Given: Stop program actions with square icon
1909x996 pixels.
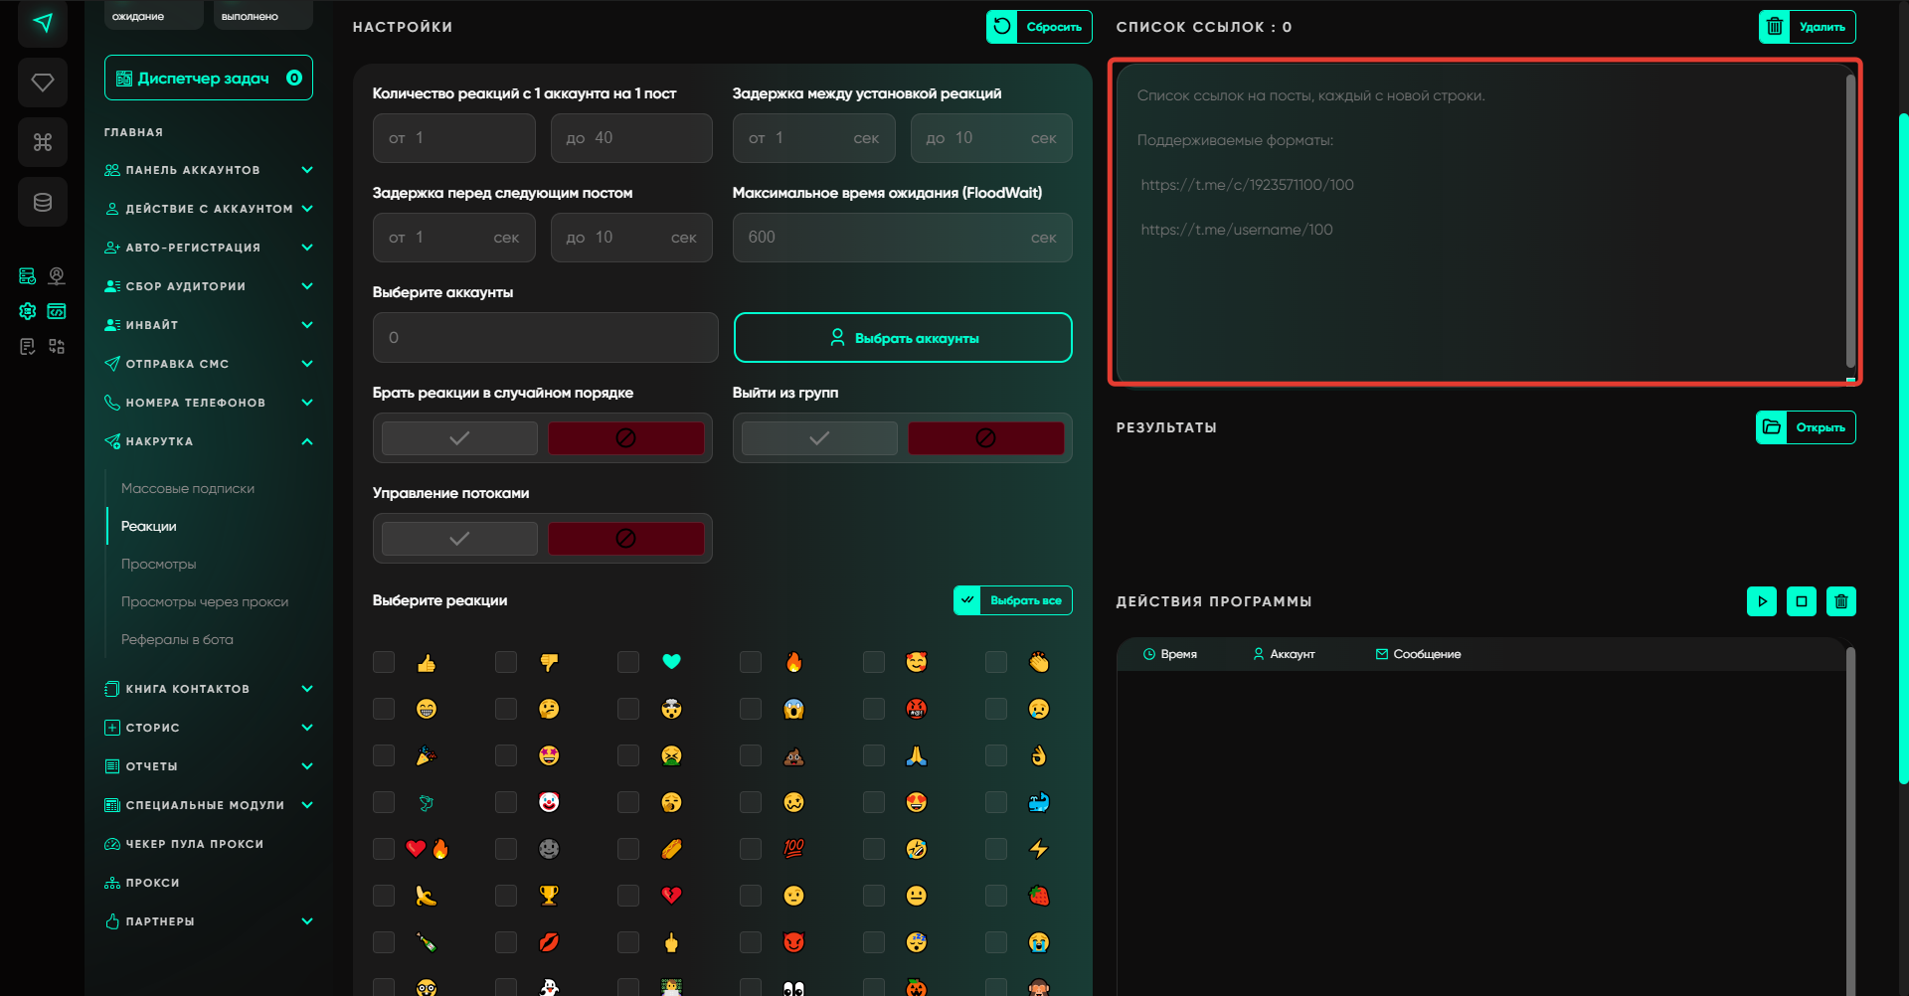Looking at the screenshot, I should point(1801,601).
